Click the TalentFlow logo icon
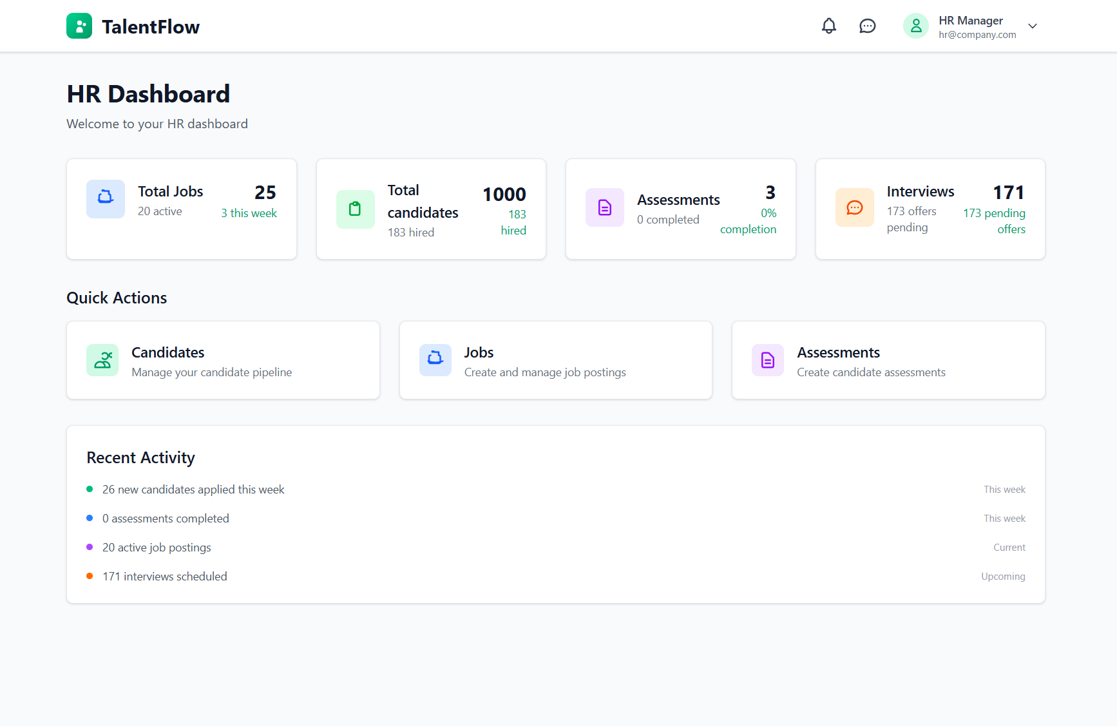This screenshot has height=726, width=1117. pyautogui.click(x=79, y=26)
